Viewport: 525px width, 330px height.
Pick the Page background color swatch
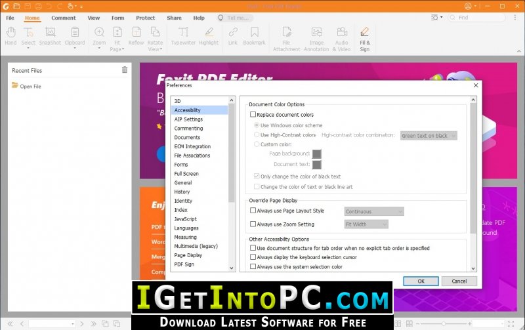coord(317,154)
